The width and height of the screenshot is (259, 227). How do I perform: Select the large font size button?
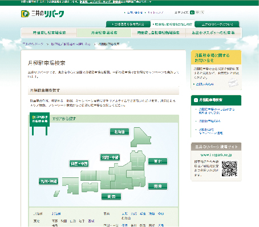[x=203, y=13]
